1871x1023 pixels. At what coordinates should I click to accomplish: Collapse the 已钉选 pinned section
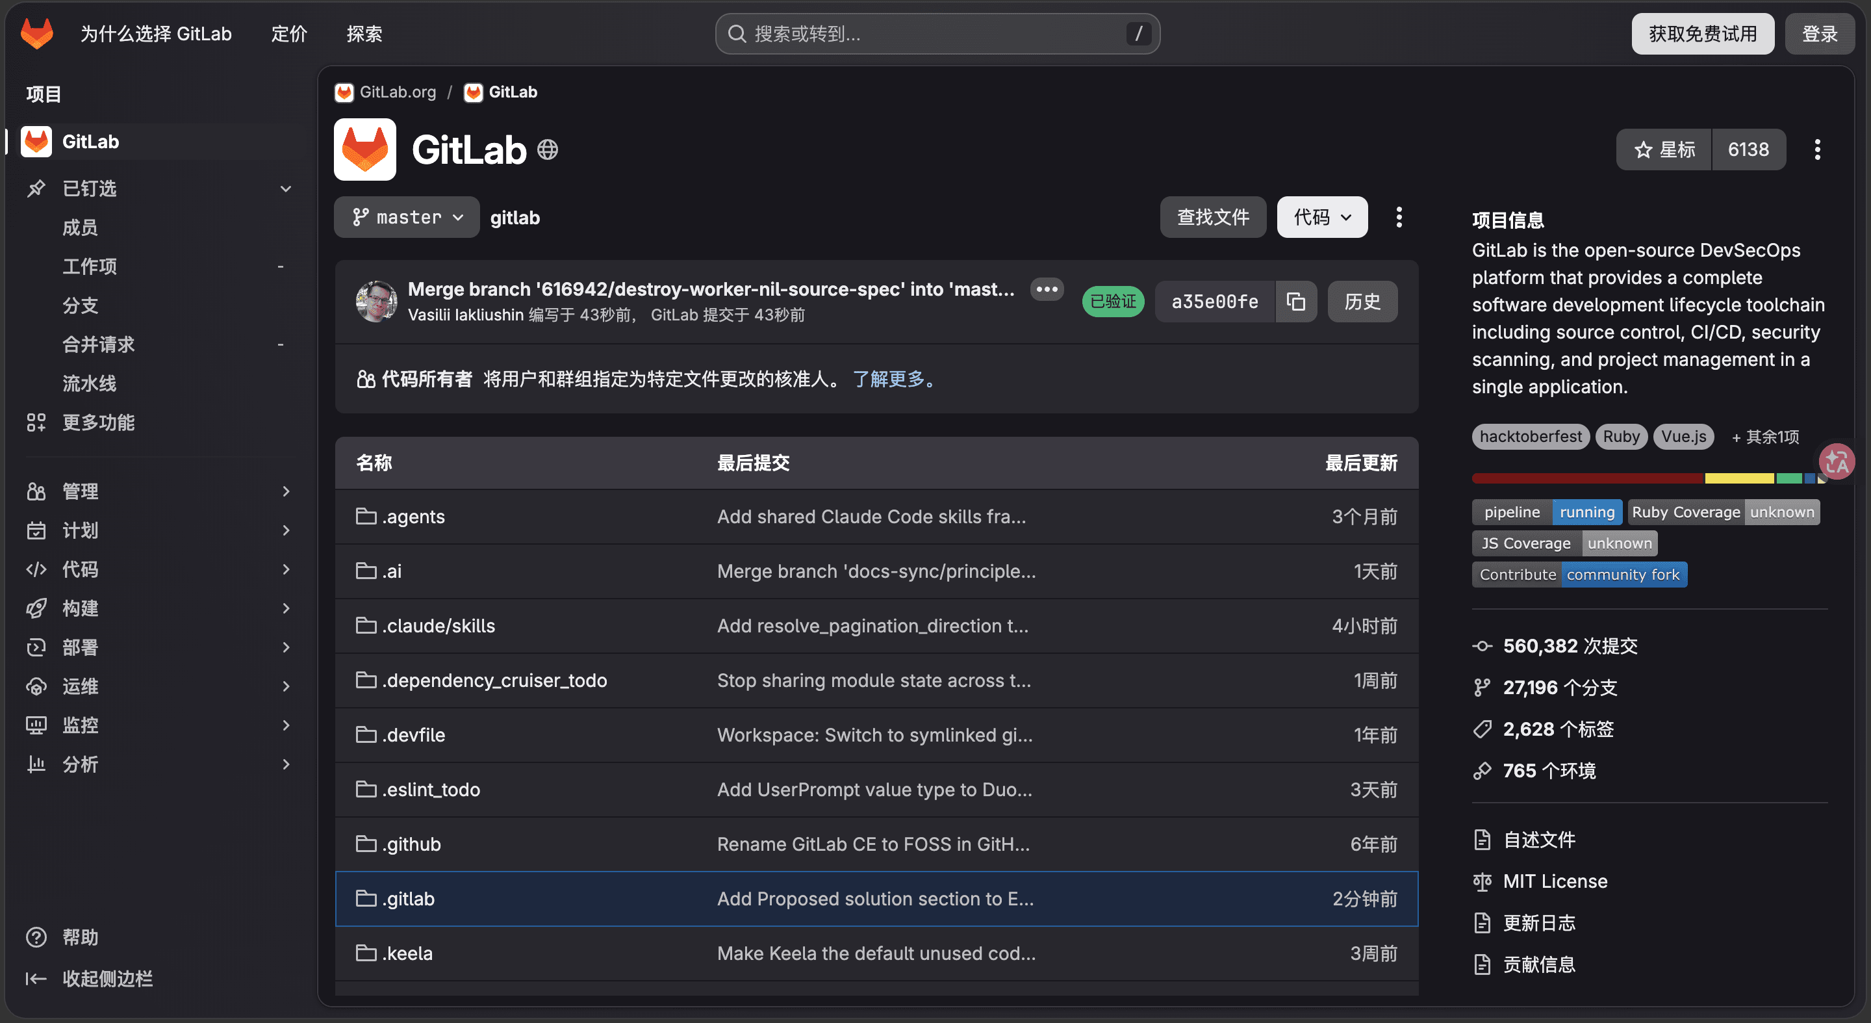pos(160,189)
